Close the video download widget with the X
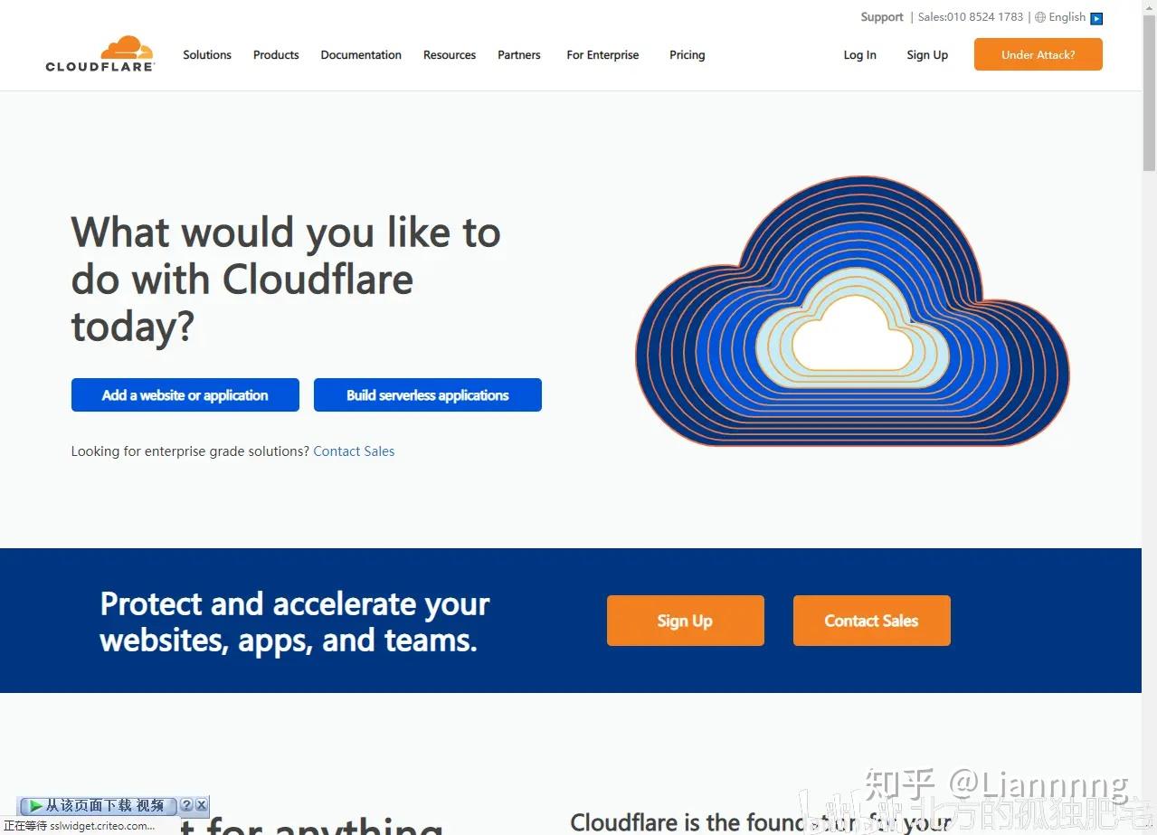Image resolution: width=1157 pixels, height=835 pixels. pyautogui.click(x=201, y=804)
